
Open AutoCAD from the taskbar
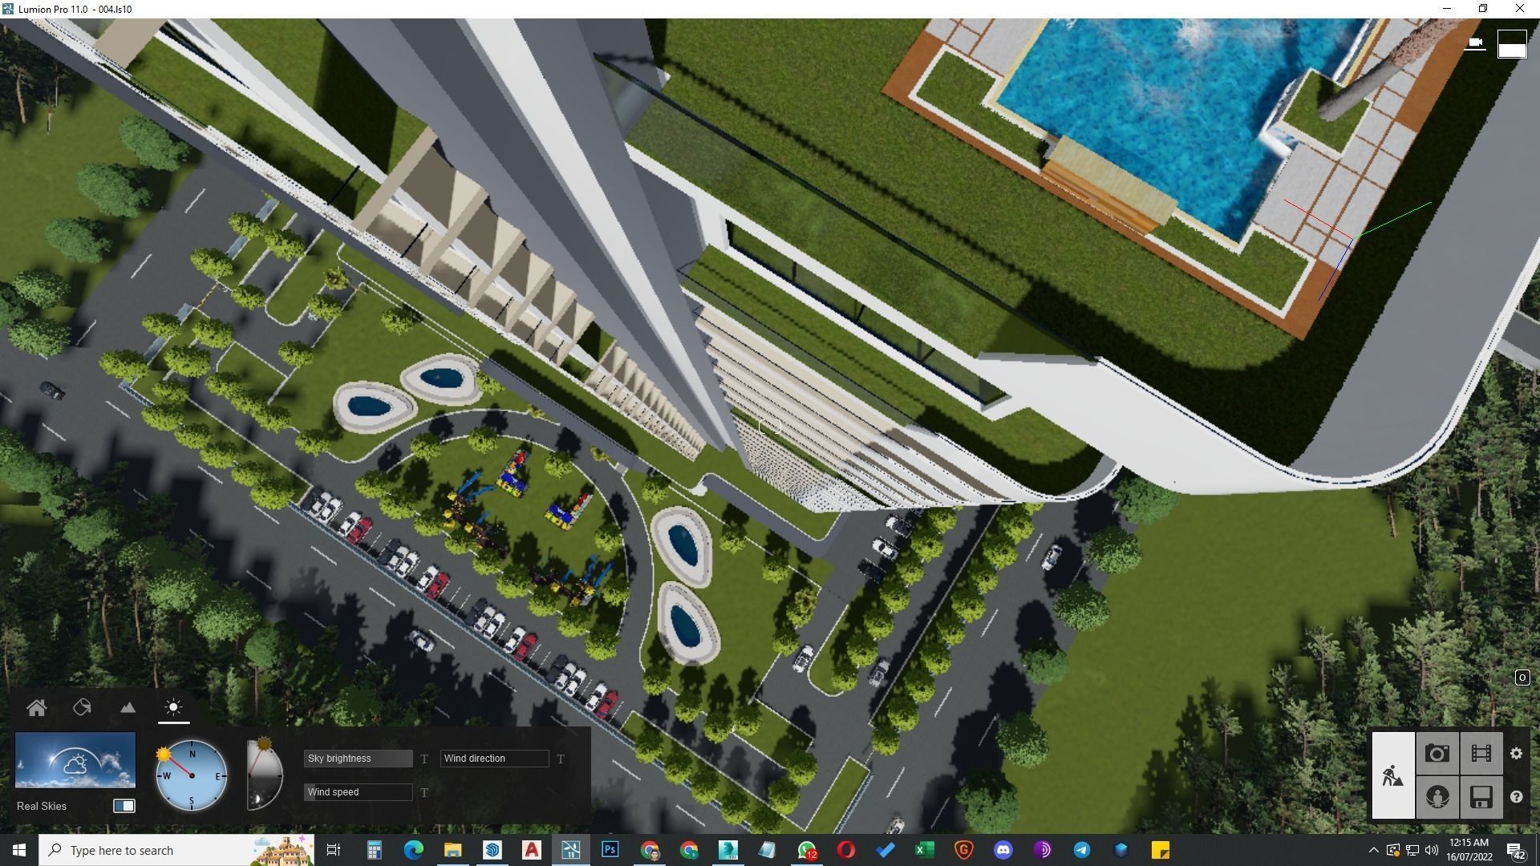[531, 850]
